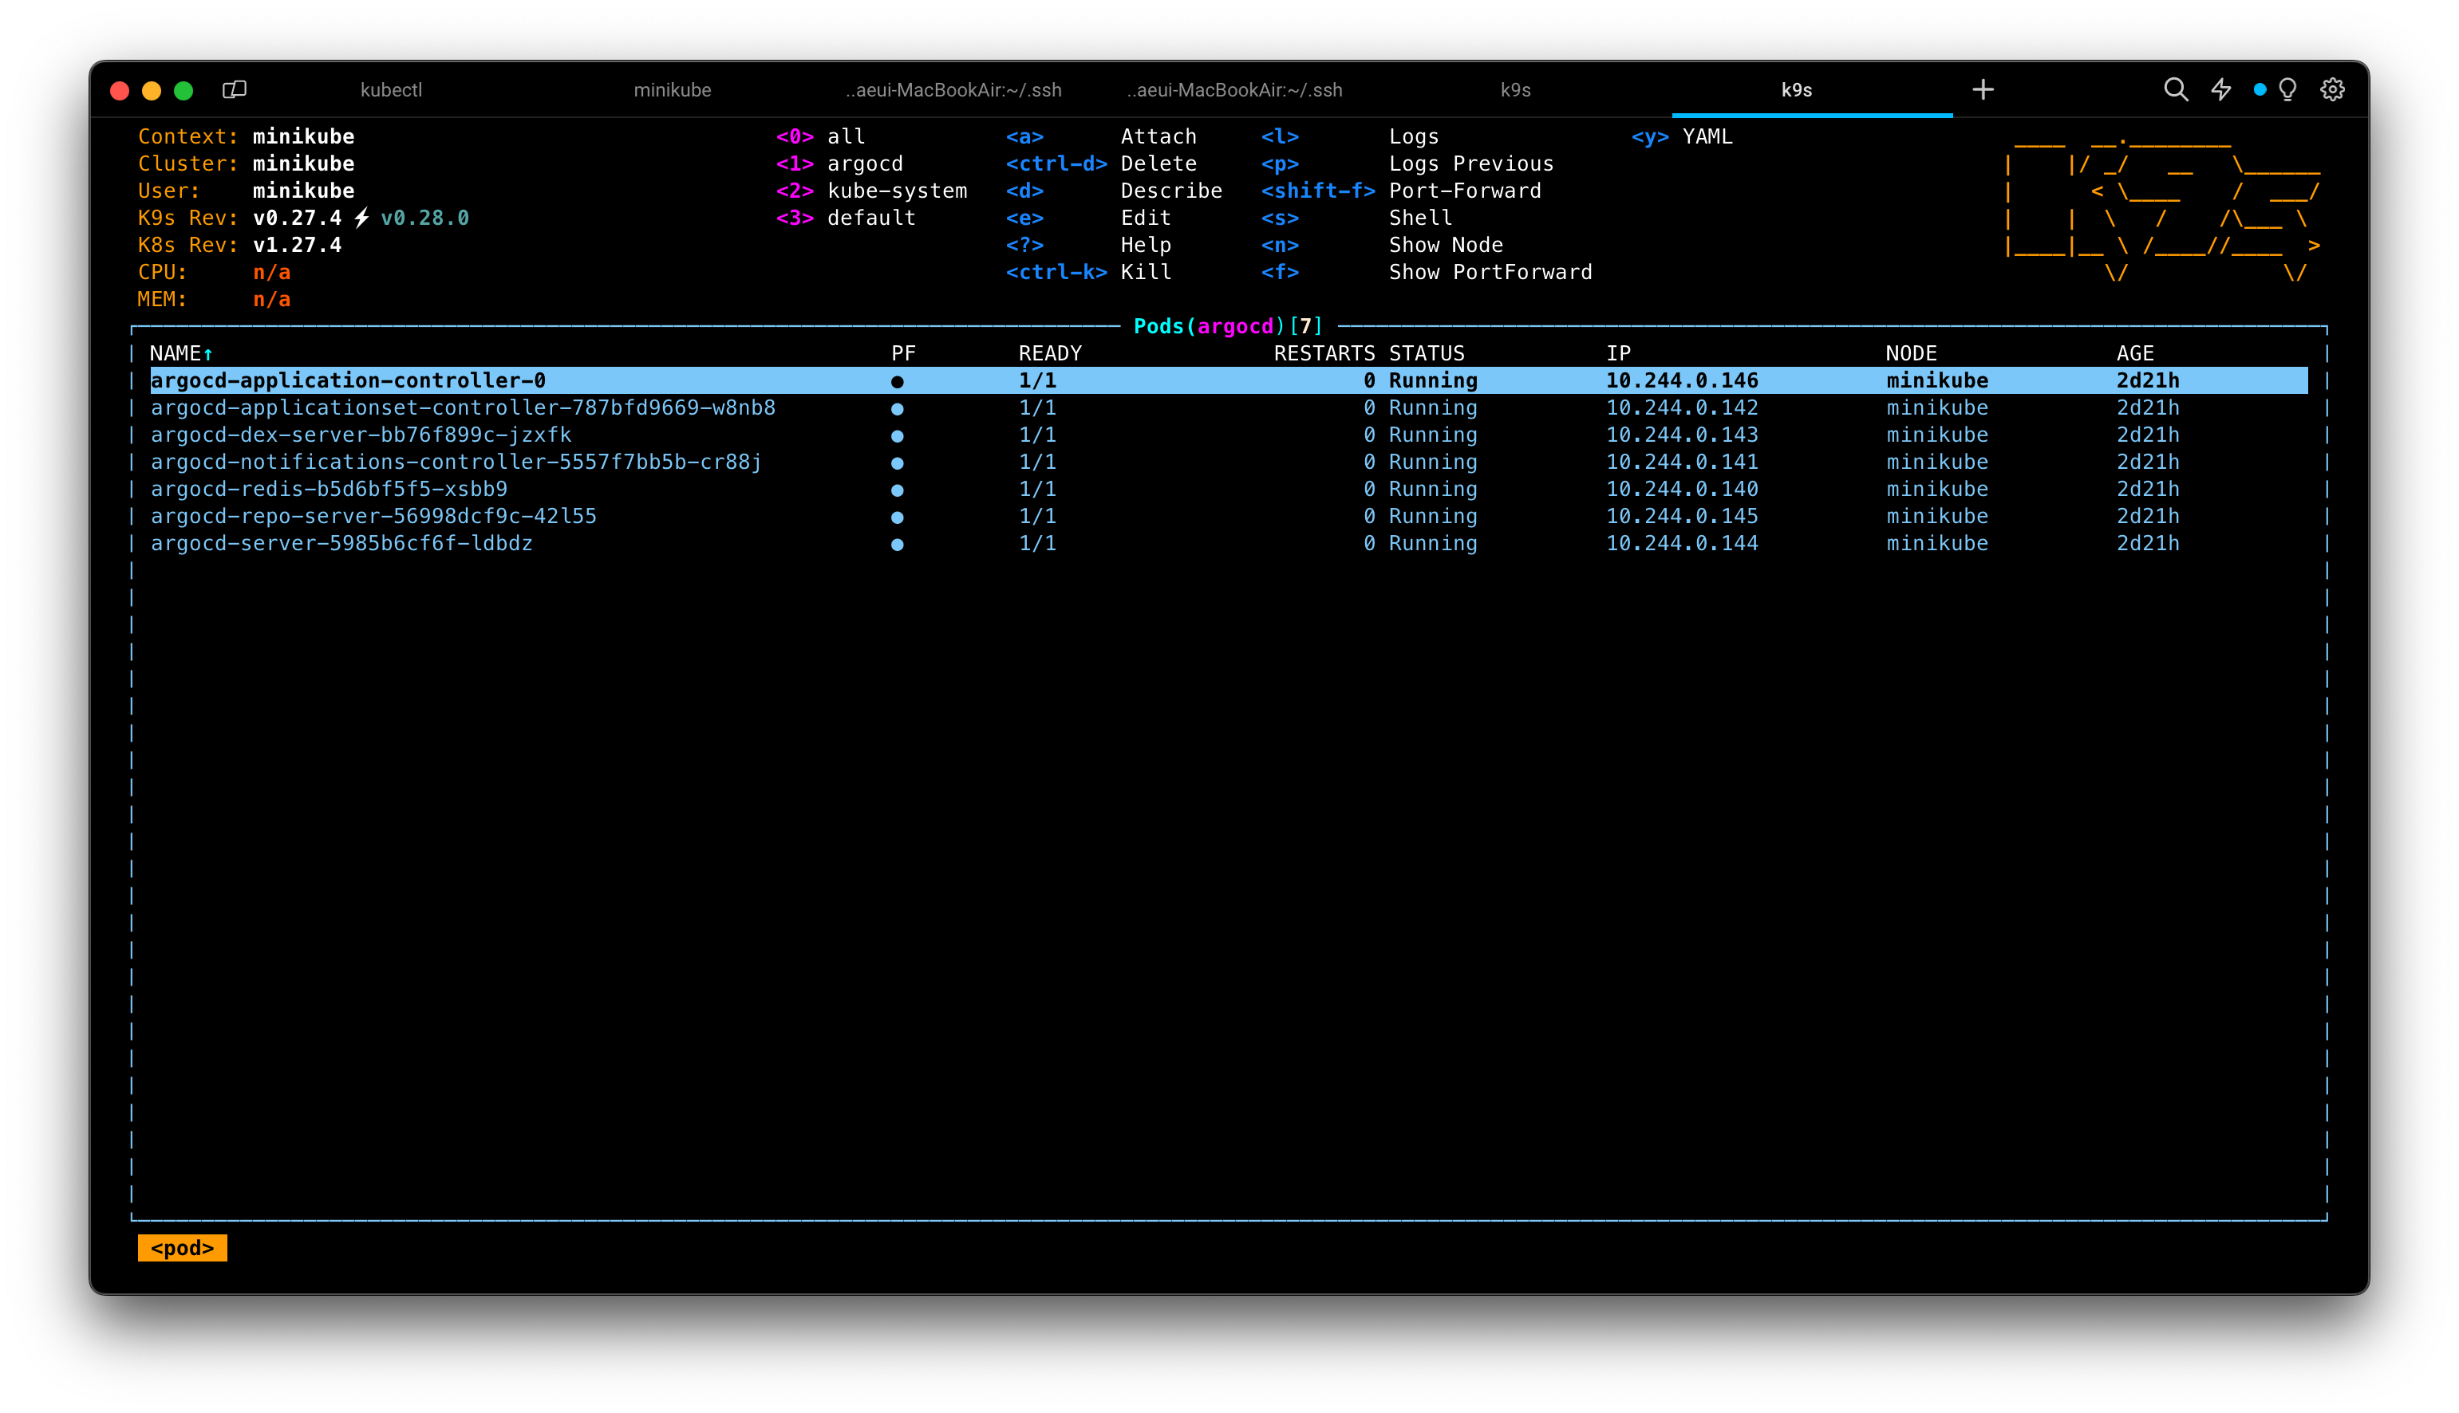
Task: Click the argocd-notifications-controller pod name
Action: click(456, 462)
